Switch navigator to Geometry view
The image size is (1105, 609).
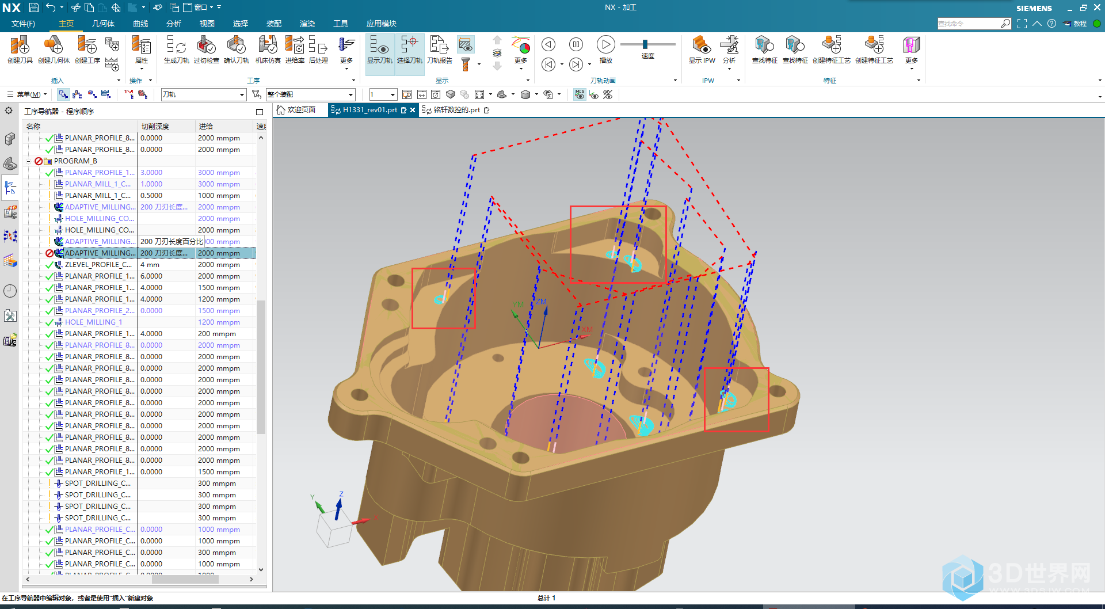click(92, 94)
